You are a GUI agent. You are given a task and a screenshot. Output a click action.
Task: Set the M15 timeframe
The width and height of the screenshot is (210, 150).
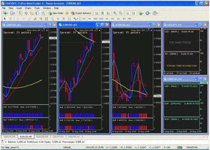click(95, 19)
